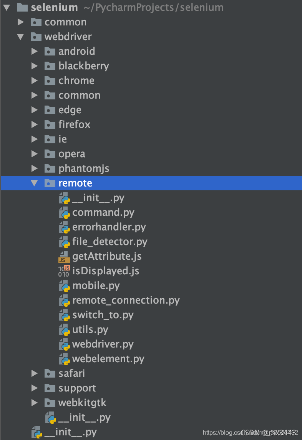The height and width of the screenshot is (440, 302).
Task: Click the android package folder icon
Action: click(50, 51)
